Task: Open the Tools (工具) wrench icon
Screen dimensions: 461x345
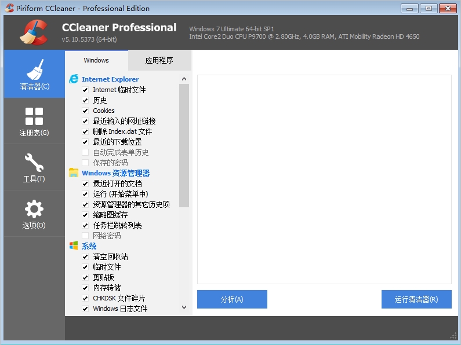Action: tap(34, 162)
